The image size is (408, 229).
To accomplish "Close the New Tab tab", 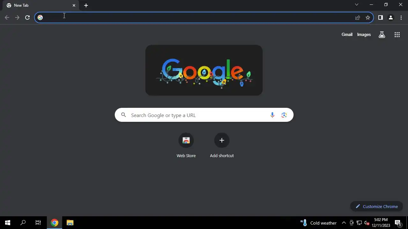I will (74, 5).
